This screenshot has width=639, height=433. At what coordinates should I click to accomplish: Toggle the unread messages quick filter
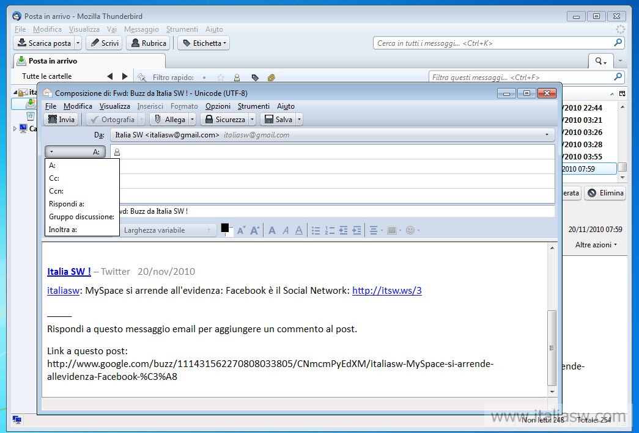click(204, 78)
